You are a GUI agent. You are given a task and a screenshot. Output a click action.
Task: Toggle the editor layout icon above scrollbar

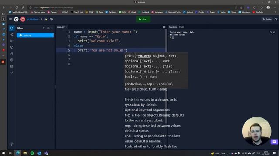[x=164, y=27]
